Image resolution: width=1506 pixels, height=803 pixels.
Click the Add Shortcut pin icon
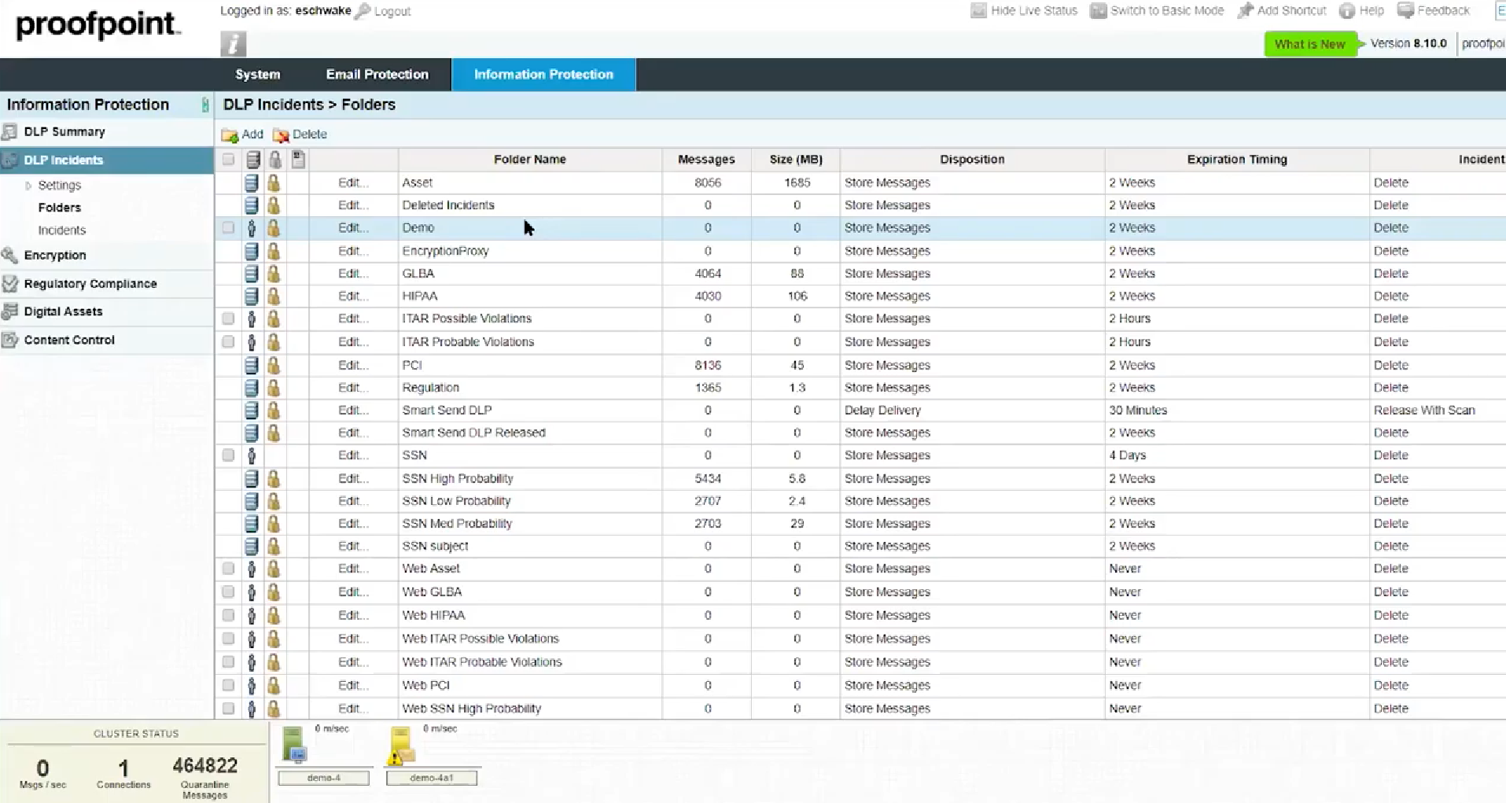(x=1246, y=11)
